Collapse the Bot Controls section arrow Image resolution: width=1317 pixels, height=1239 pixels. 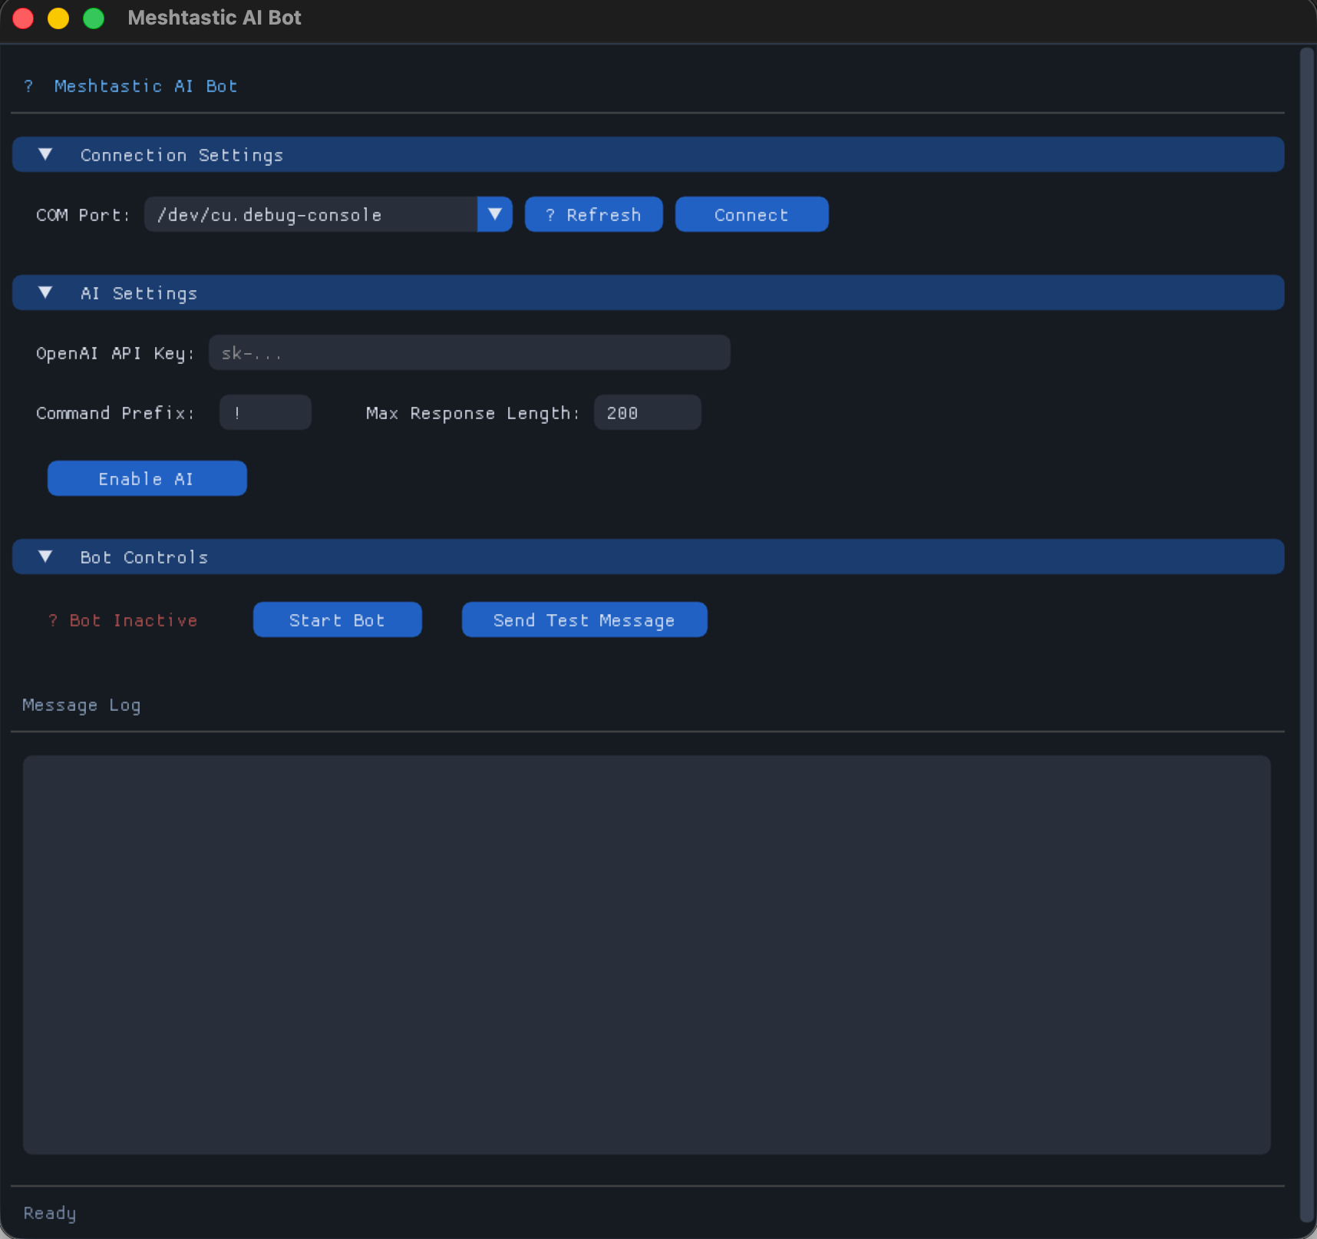tap(45, 557)
